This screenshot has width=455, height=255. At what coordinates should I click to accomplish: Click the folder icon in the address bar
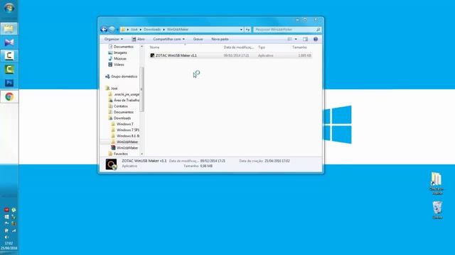pyautogui.click(x=123, y=30)
